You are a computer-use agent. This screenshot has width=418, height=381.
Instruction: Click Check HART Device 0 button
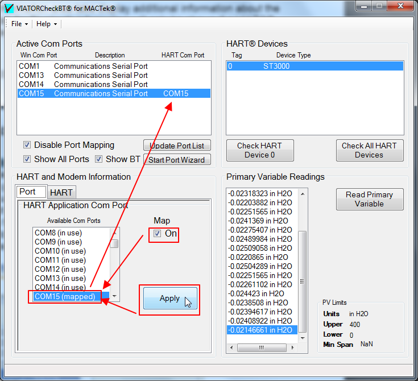(x=260, y=150)
